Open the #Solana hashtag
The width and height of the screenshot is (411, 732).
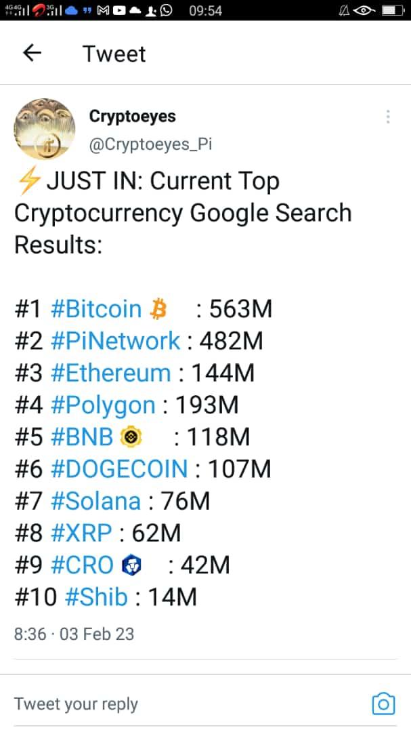coord(95,501)
